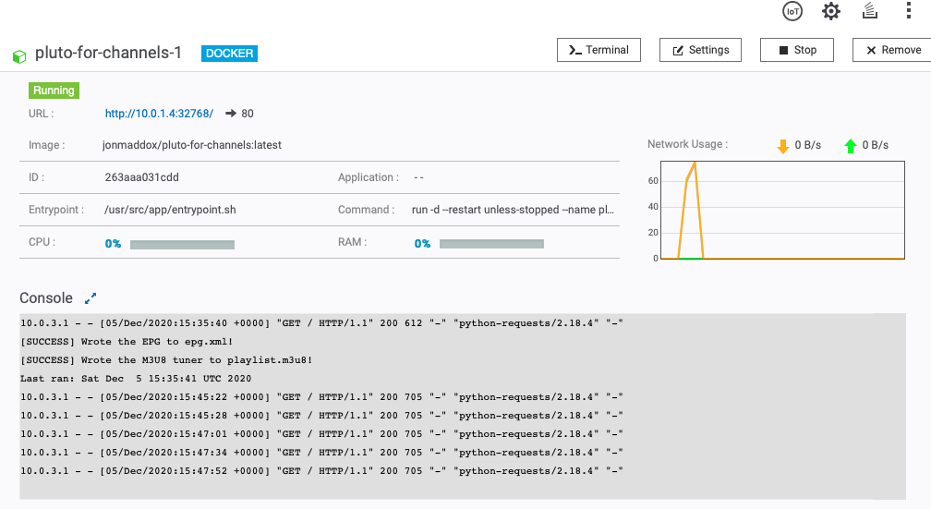This screenshot has height=509, width=931.
Task: Expand the Console to full view
Action: [91, 298]
